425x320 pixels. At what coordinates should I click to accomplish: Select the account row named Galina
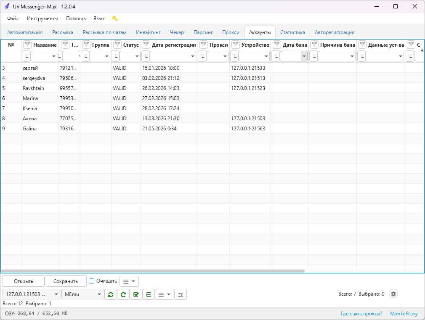[212, 128]
